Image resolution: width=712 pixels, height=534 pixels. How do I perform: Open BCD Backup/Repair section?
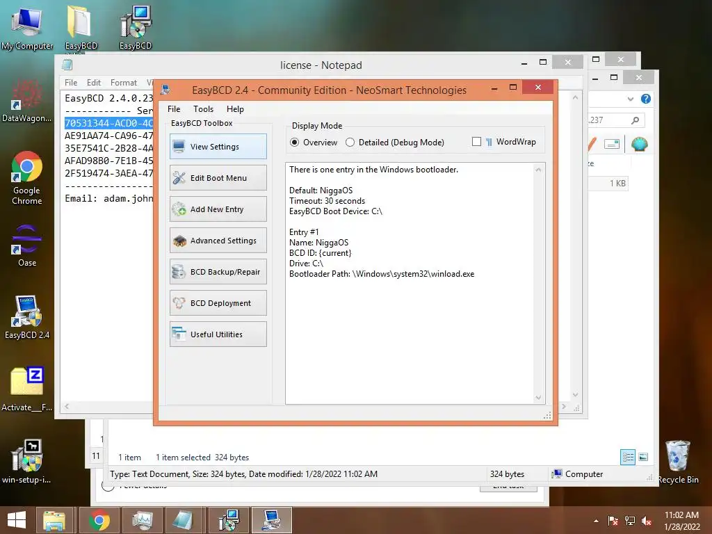click(x=218, y=272)
